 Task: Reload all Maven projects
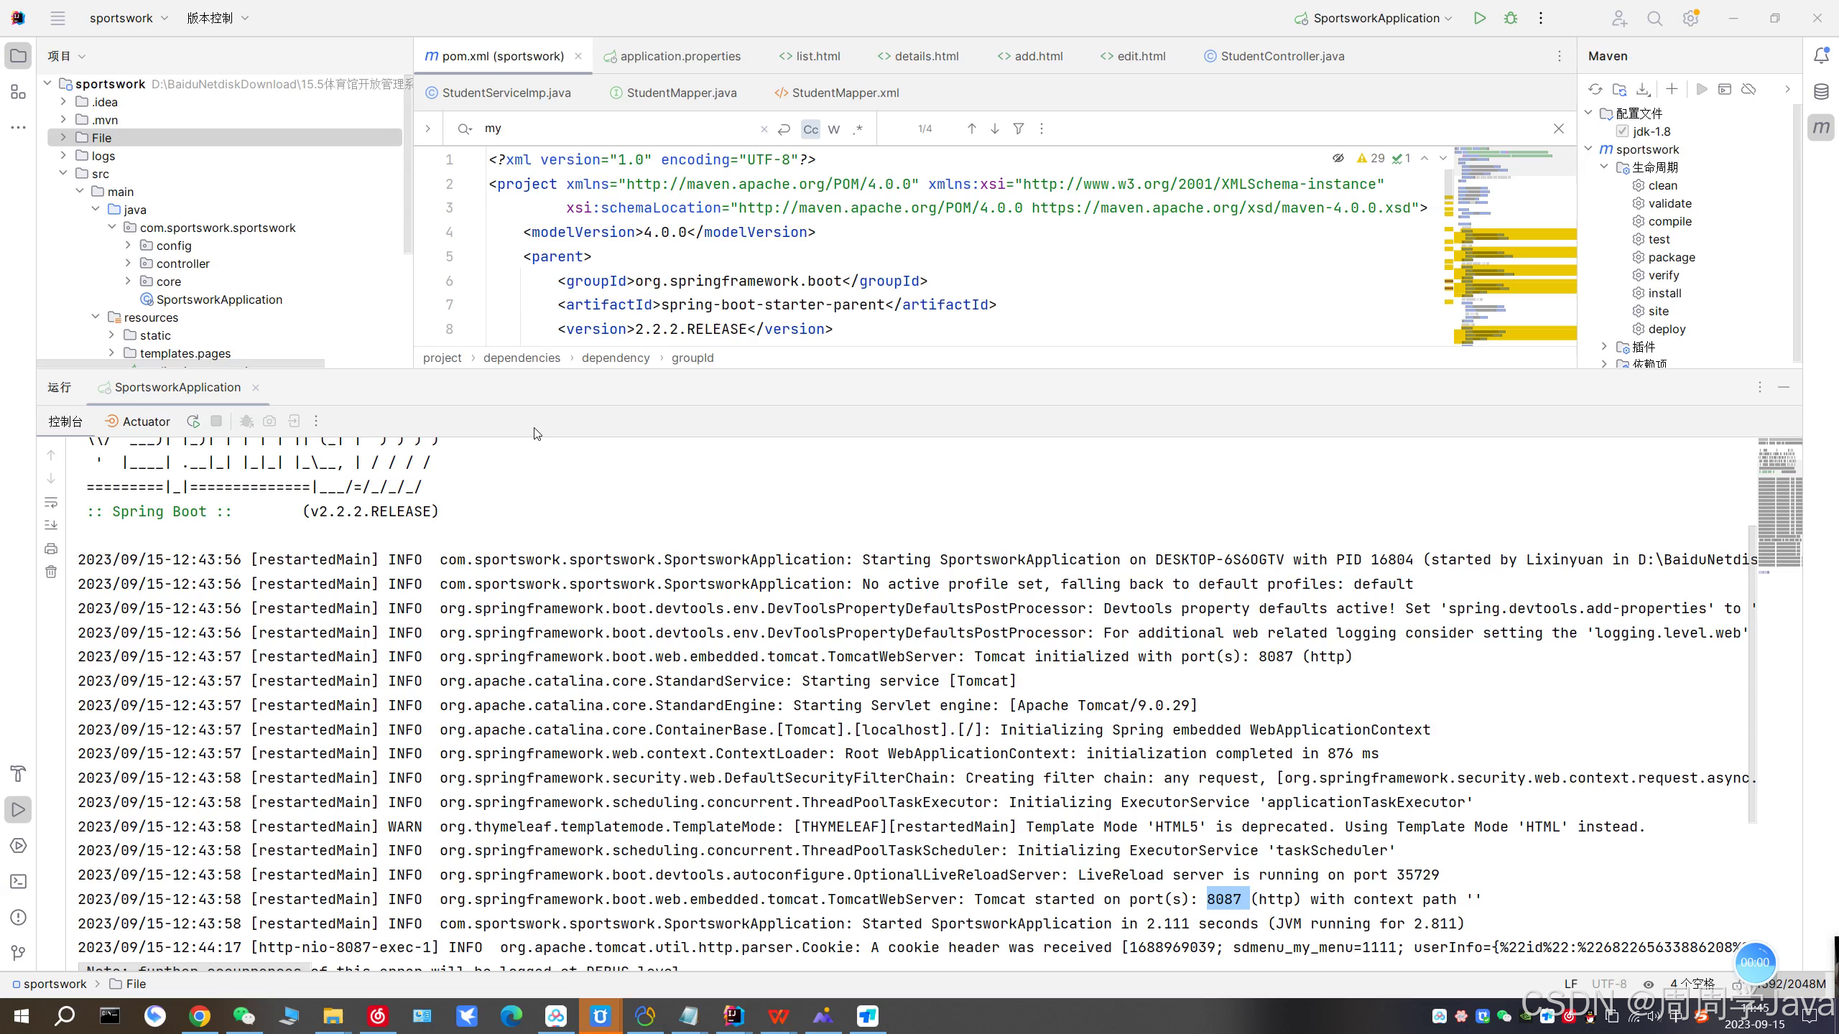point(1595,89)
